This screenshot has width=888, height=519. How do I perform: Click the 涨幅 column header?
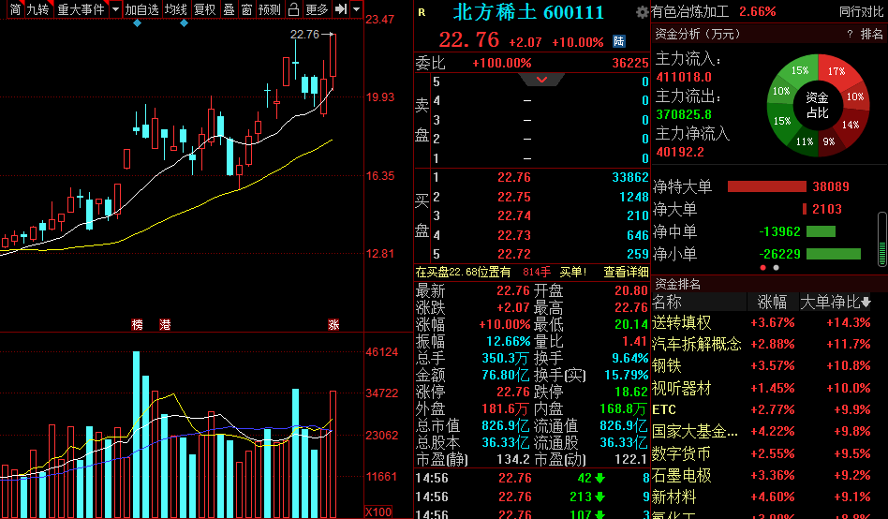(x=772, y=302)
